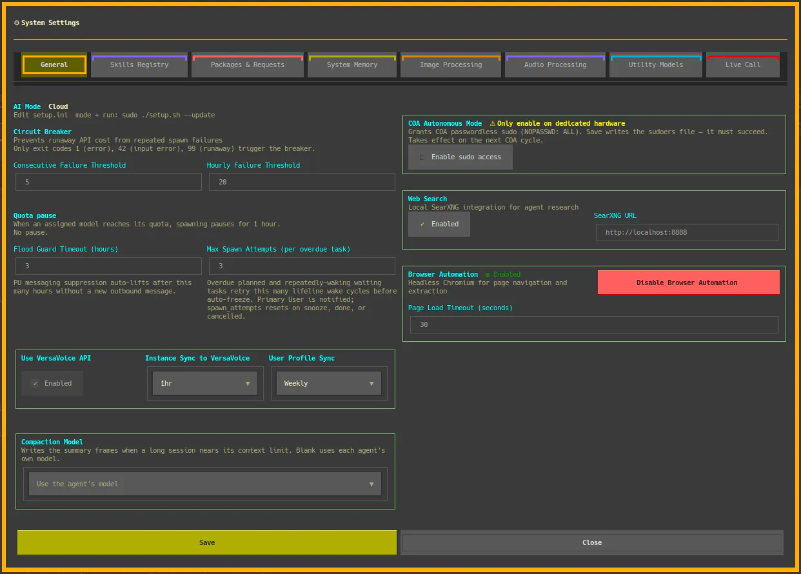The width and height of the screenshot is (801, 574).
Task: Focus the Consecutive Failure Threshold field
Action: tap(109, 182)
